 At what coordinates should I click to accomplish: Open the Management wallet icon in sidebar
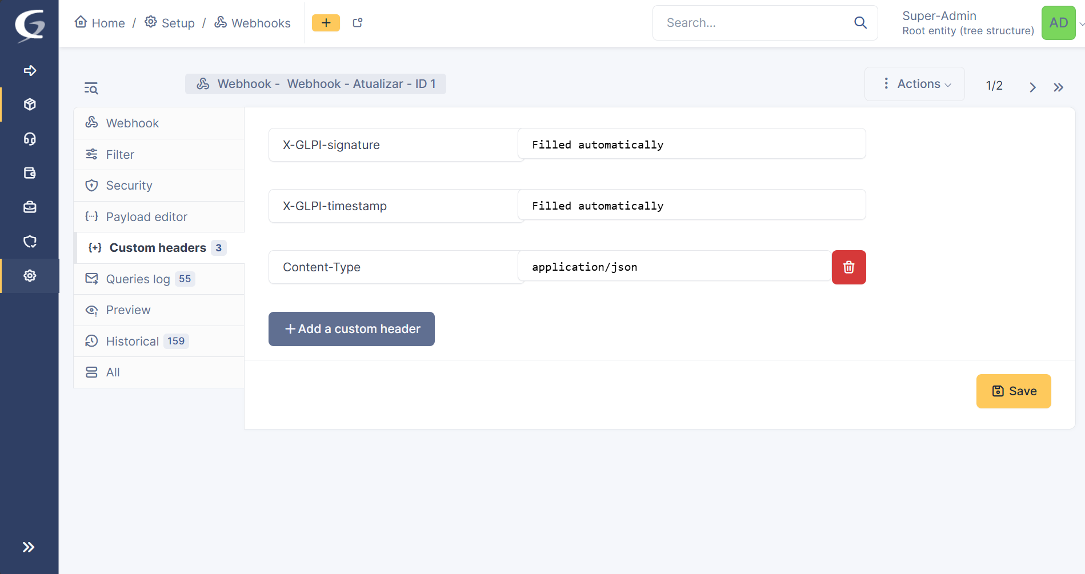click(30, 173)
